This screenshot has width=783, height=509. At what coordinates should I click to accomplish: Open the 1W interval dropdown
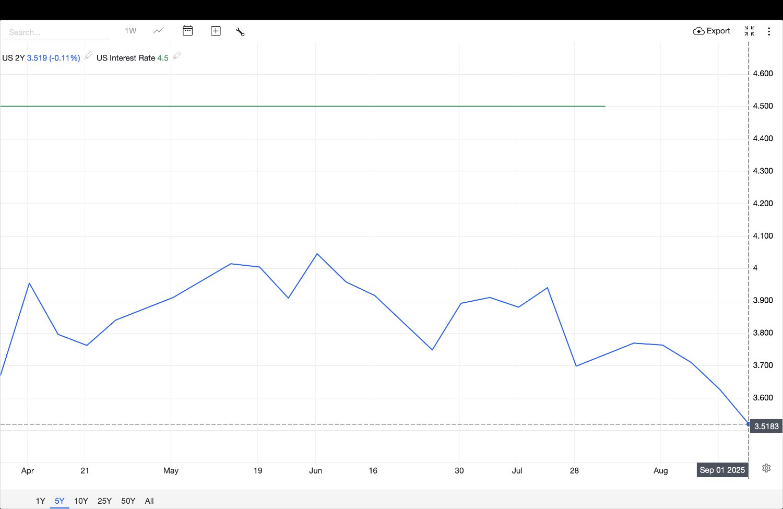(x=130, y=31)
